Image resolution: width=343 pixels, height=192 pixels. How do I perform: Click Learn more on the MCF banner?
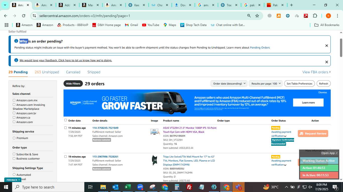click(x=308, y=102)
